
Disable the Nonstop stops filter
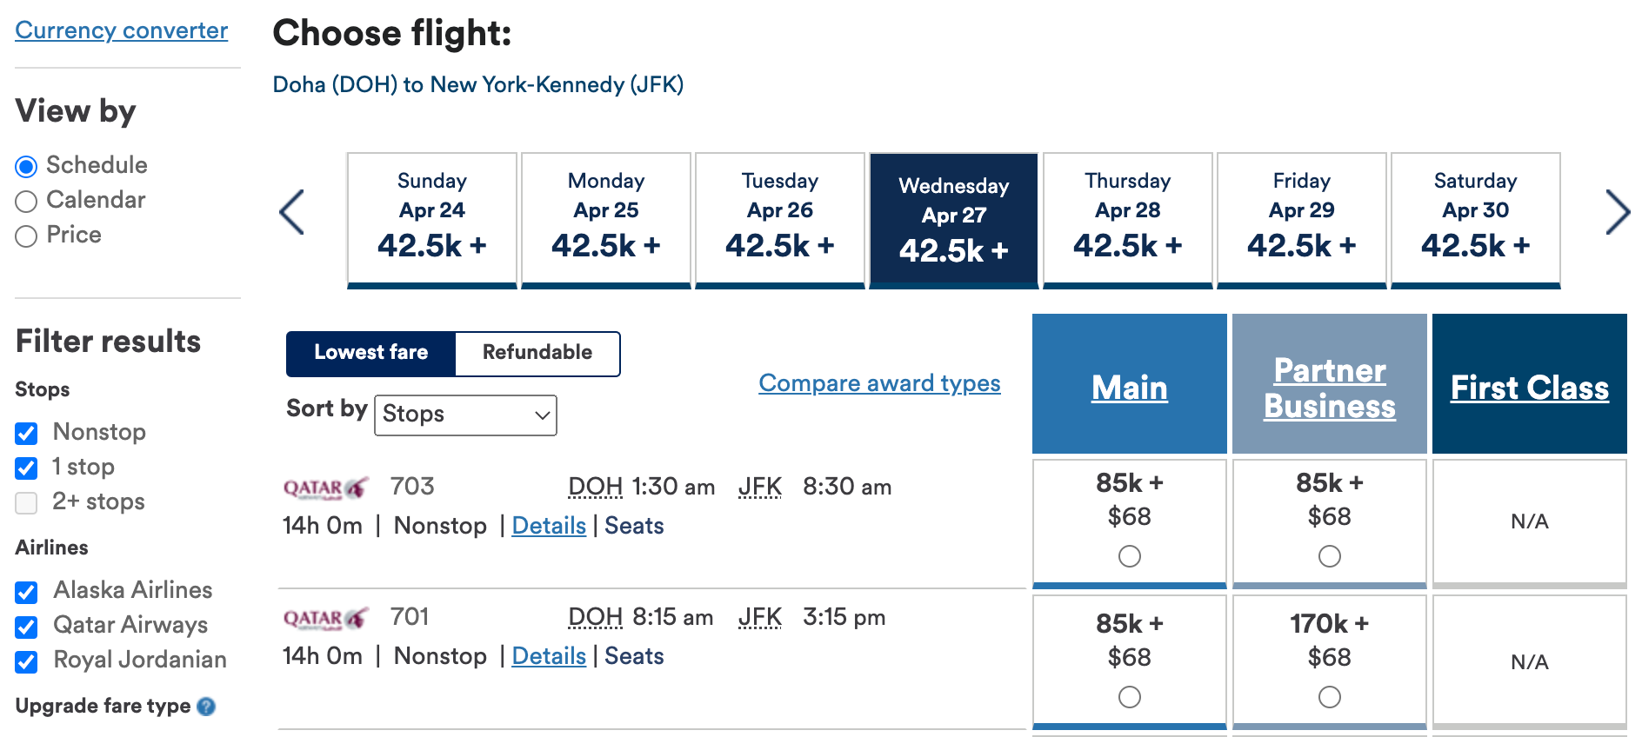[x=26, y=432]
